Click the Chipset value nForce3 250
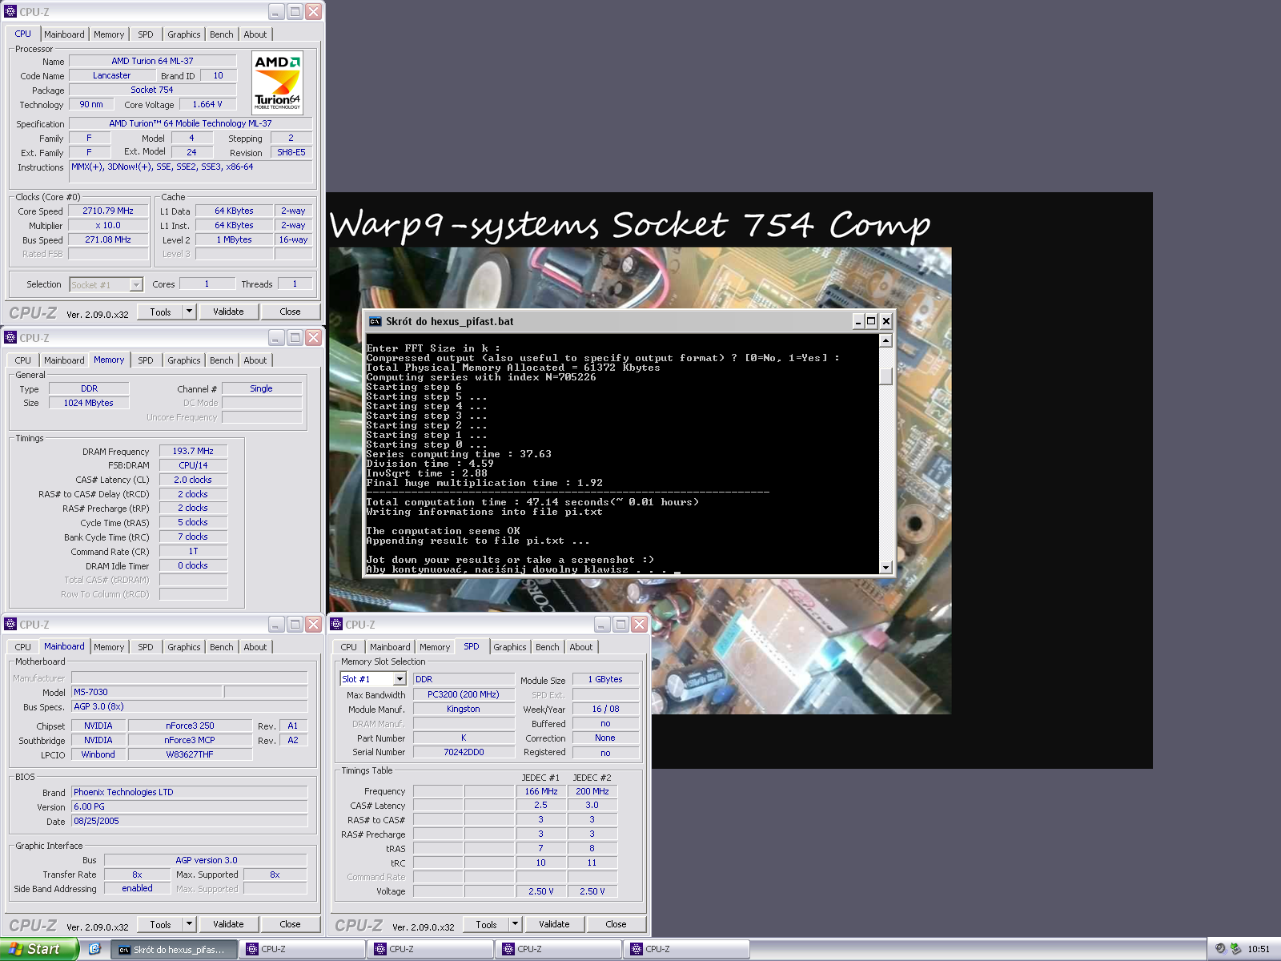 (x=190, y=726)
